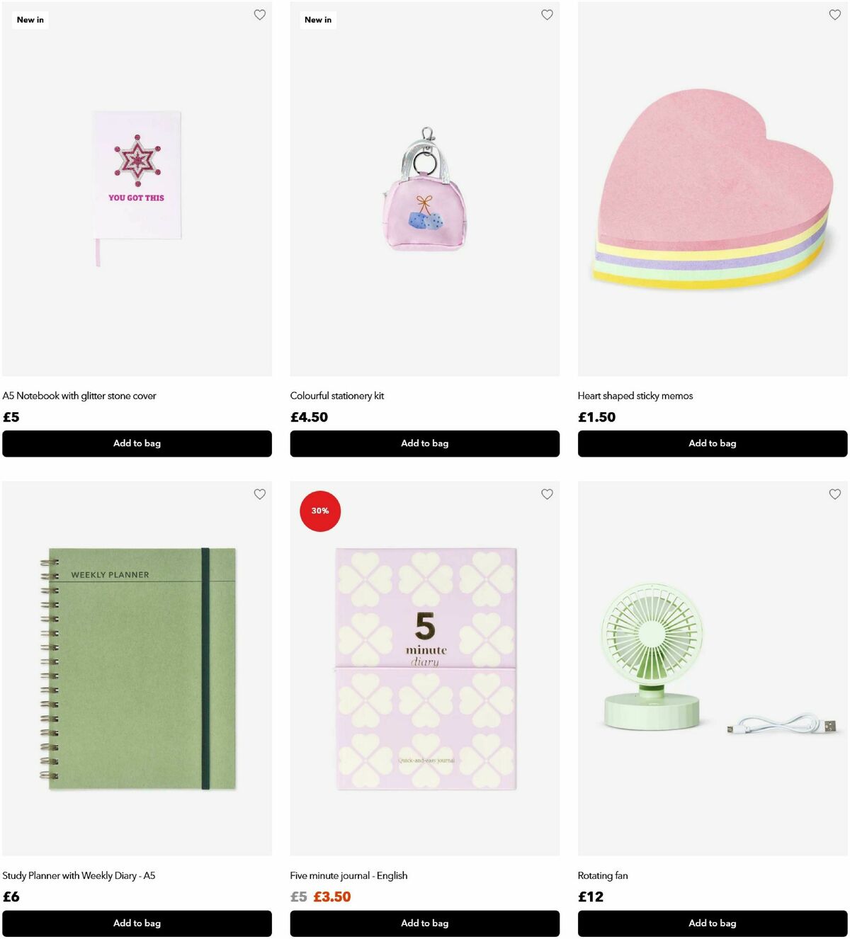Wishlist the Five minute journal heart icon
This screenshot has height=939, width=850.
[x=547, y=494]
